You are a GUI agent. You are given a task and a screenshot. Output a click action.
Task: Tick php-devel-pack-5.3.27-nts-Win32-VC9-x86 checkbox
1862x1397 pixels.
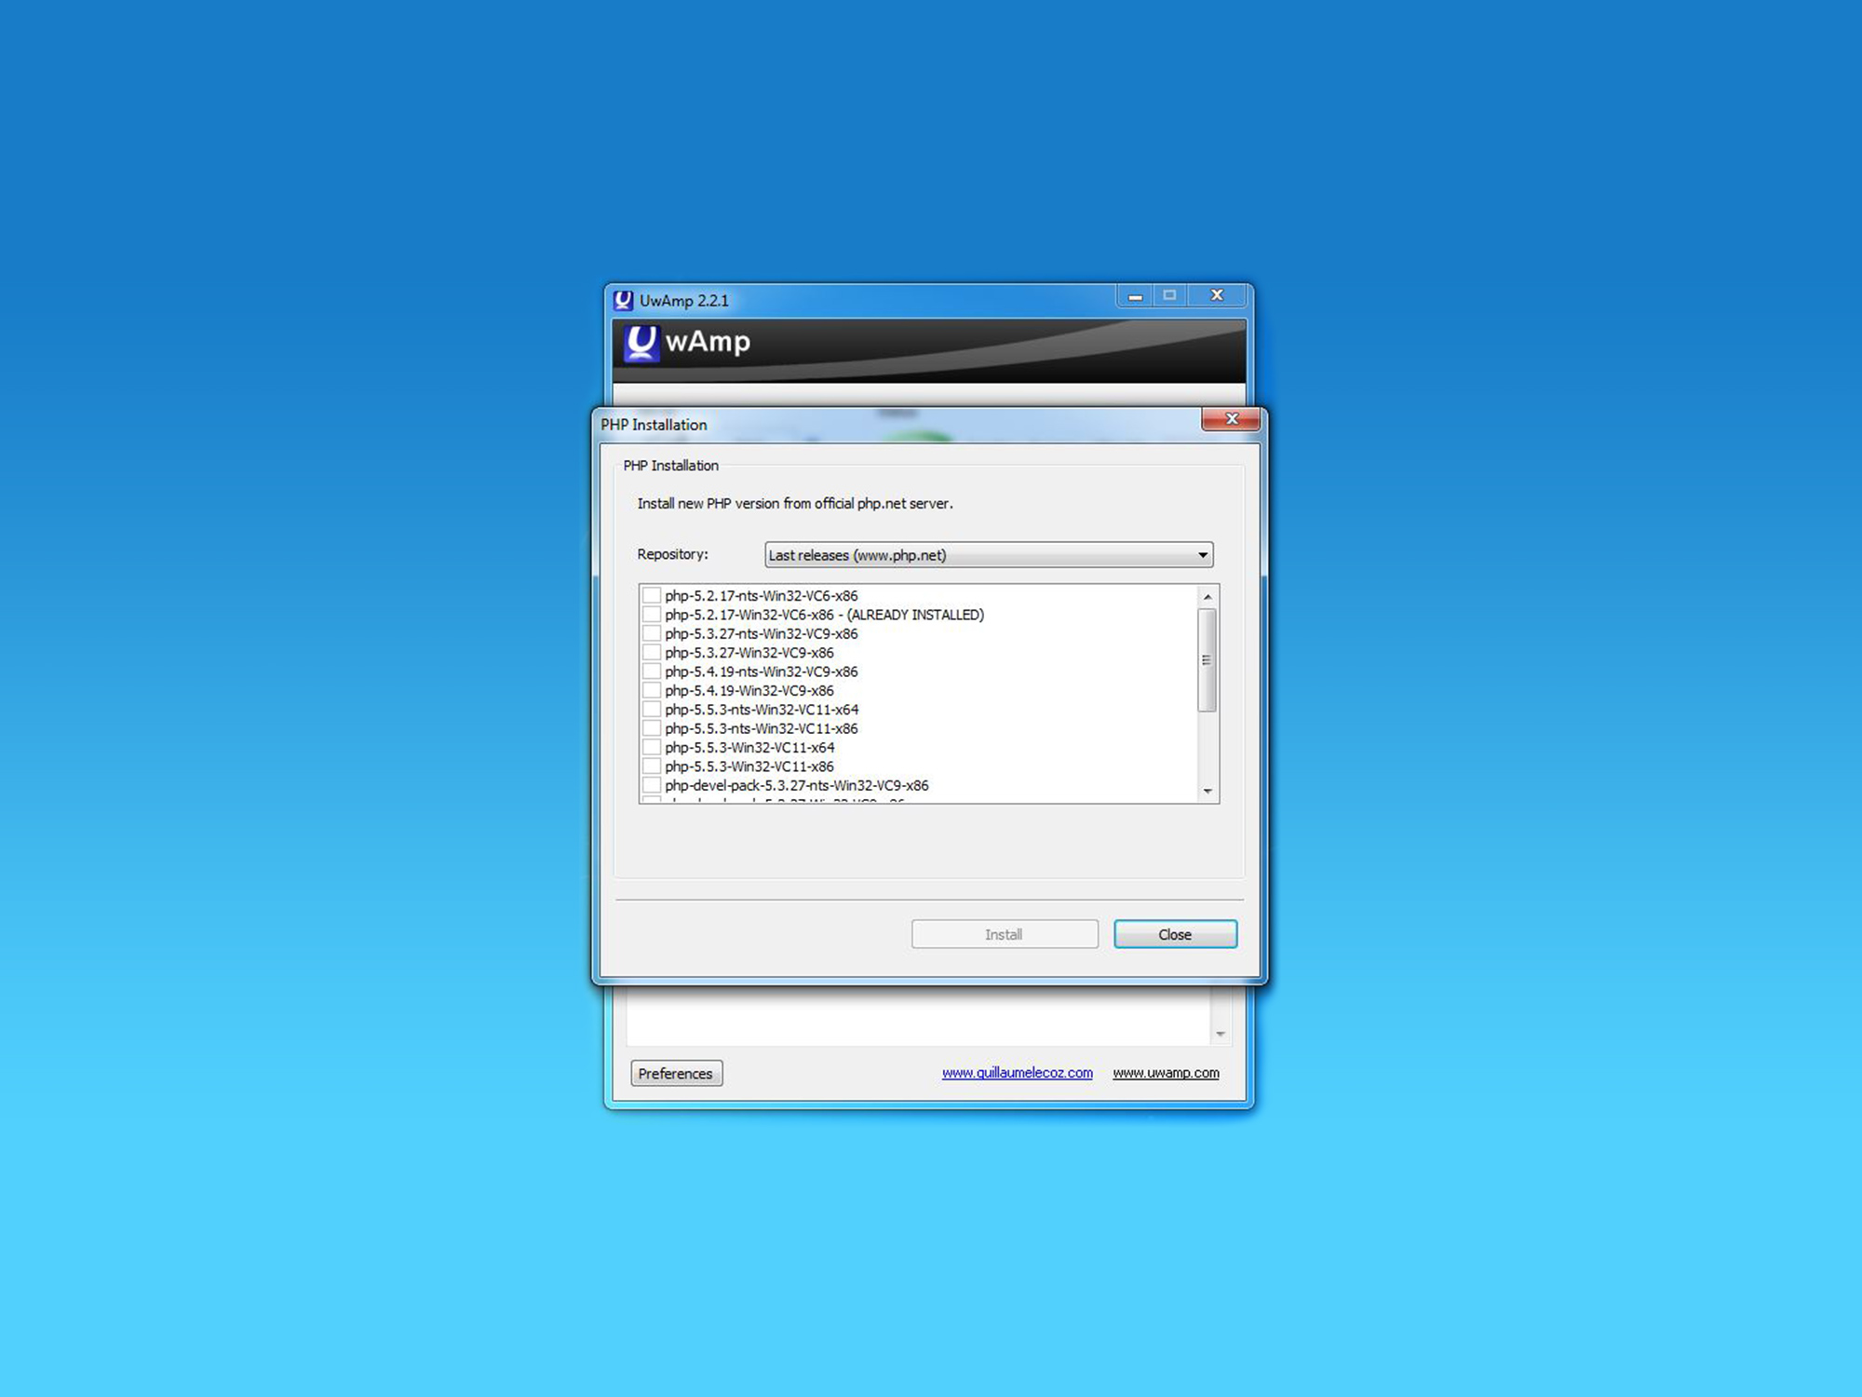652,785
